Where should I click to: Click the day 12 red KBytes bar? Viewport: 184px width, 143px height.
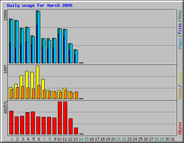tap(70, 126)
